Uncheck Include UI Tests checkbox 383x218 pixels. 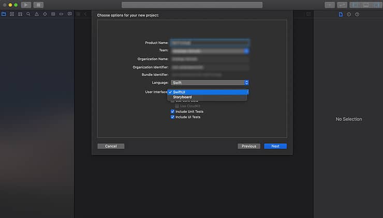[173, 117]
